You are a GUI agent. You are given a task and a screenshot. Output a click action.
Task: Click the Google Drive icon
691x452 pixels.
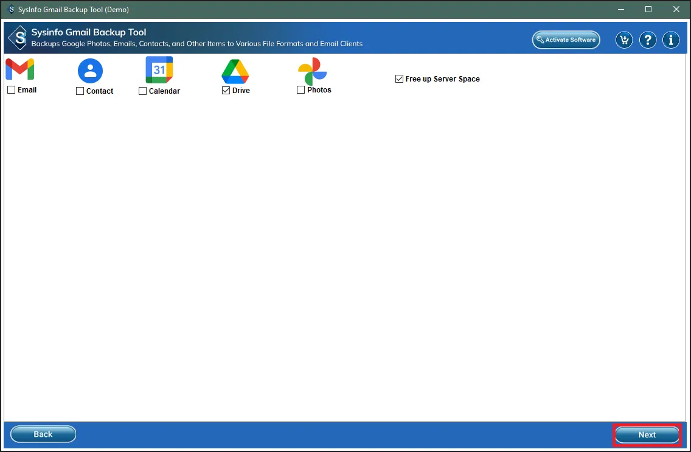pyautogui.click(x=235, y=71)
